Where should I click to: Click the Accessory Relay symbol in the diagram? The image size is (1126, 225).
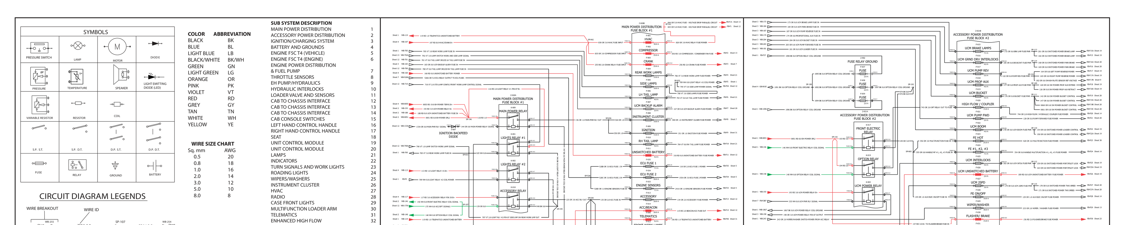coord(513,201)
